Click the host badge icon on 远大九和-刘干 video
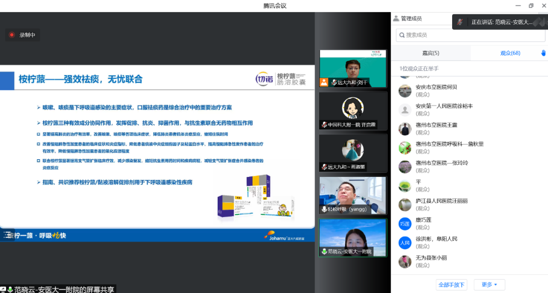 tap(324, 82)
